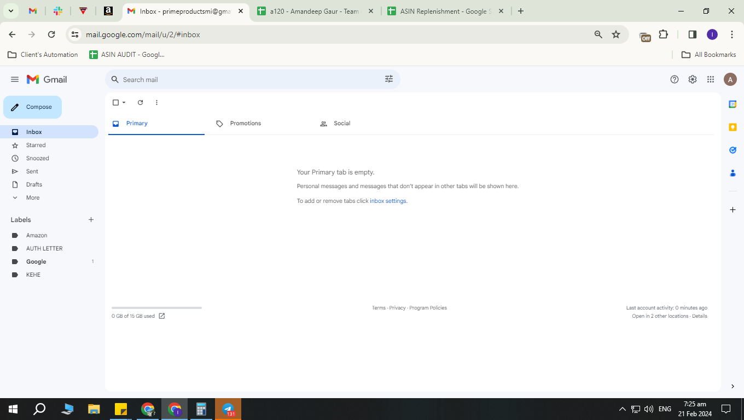
Task: Switch to the Promotions tab
Action: [260, 124]
